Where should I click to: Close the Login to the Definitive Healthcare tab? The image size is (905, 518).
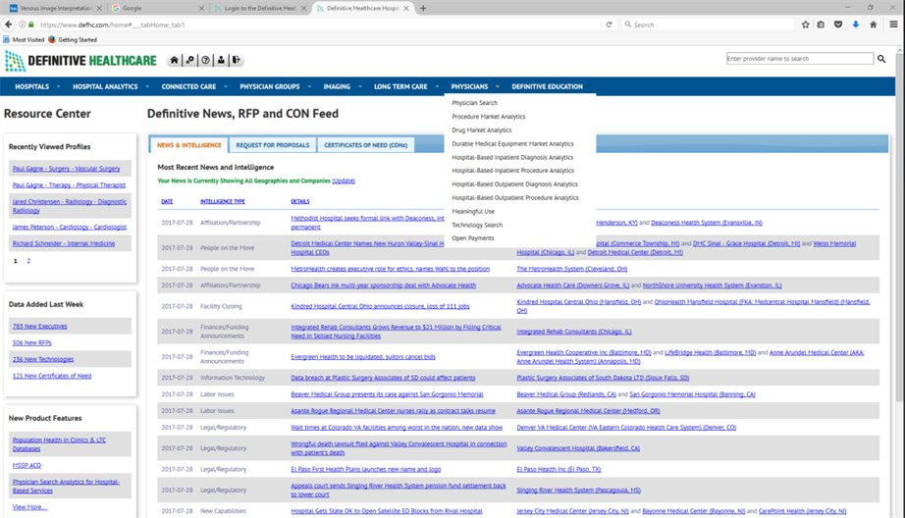(x=303, y=8)
